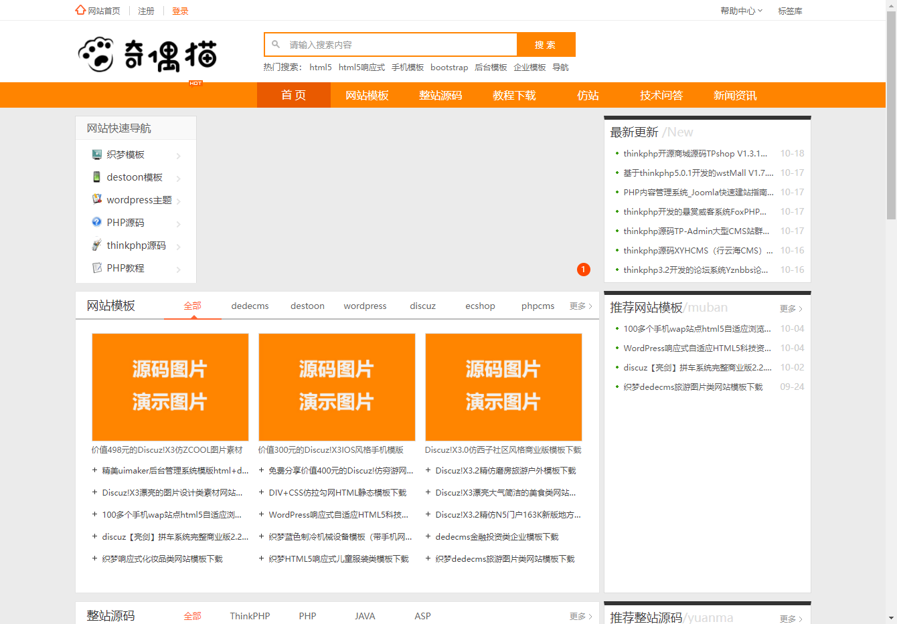897x624 pixels.
Task: Click the page vertical scrollbar thumb
Action: pyautogui.click(x=891, y=114)
